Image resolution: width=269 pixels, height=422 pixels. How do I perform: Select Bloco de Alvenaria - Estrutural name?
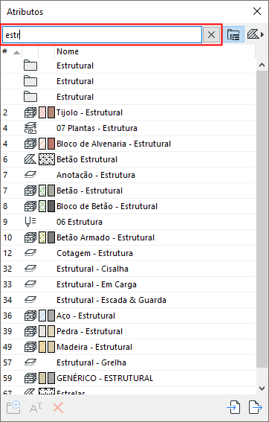pyautogui.click(x=114, y=144)
